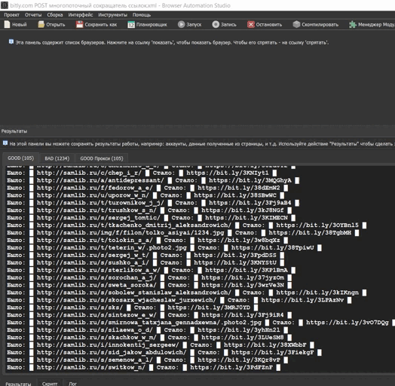Click the short link https://bit.ly/3LUeSM8

[x=243, y=337]
